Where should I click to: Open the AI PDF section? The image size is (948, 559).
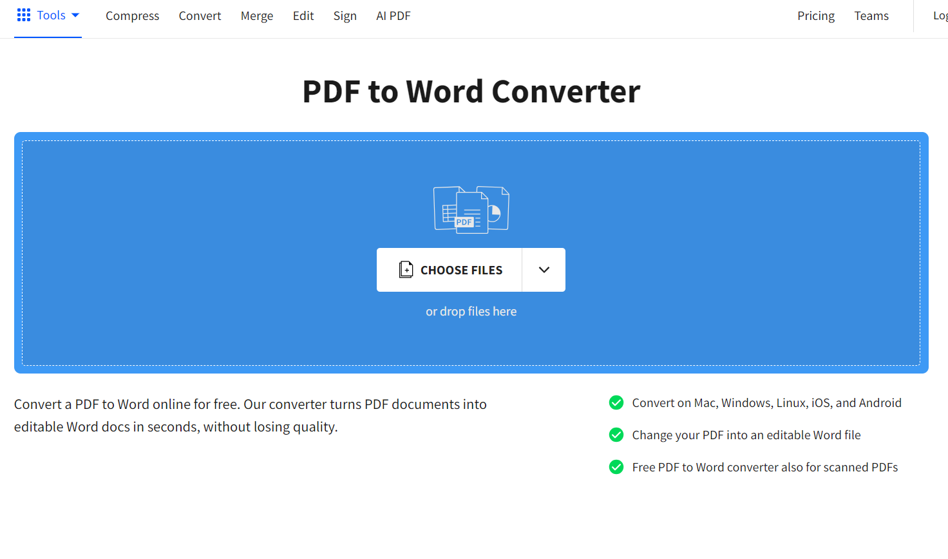click(393, 15)
